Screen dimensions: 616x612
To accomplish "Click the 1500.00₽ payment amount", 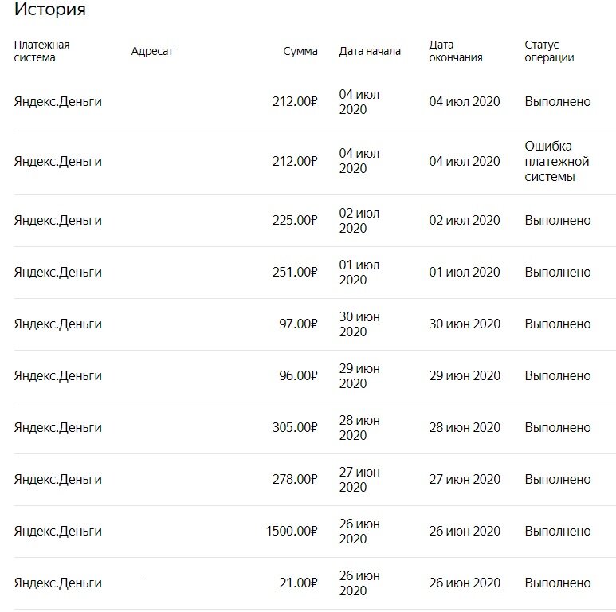I will [291, 531].
